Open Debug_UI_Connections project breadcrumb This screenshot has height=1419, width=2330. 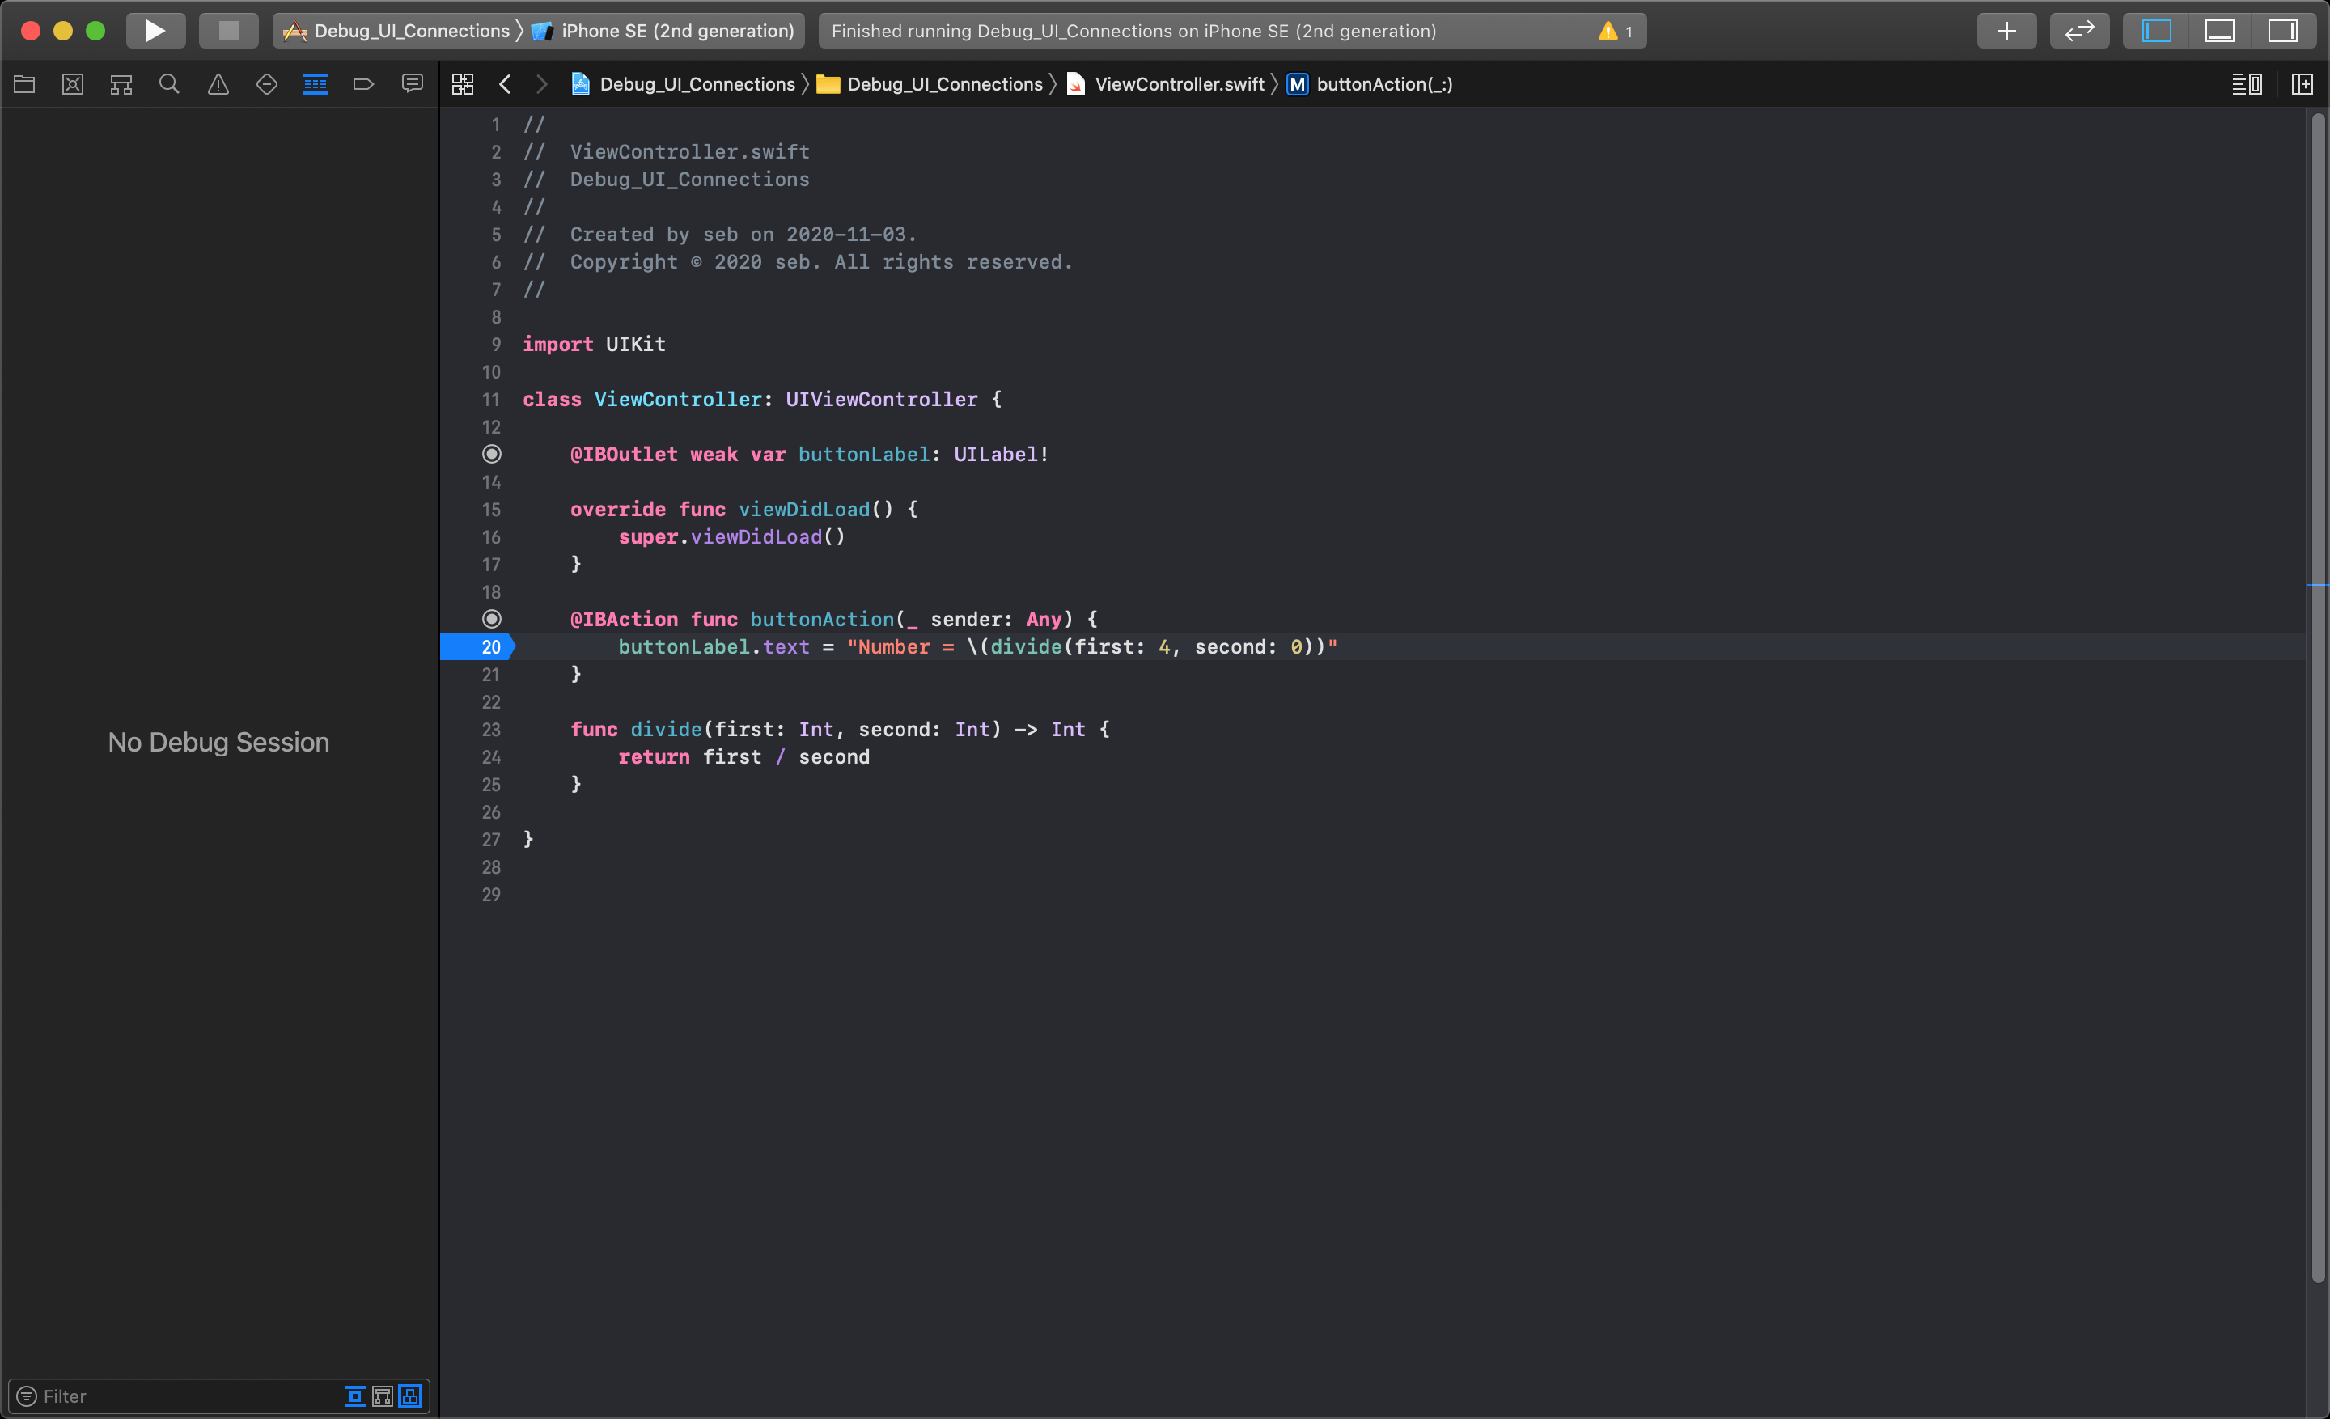(683, 84)
